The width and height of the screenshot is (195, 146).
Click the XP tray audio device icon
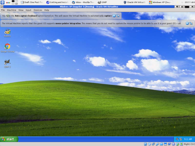tap(177, 139)
